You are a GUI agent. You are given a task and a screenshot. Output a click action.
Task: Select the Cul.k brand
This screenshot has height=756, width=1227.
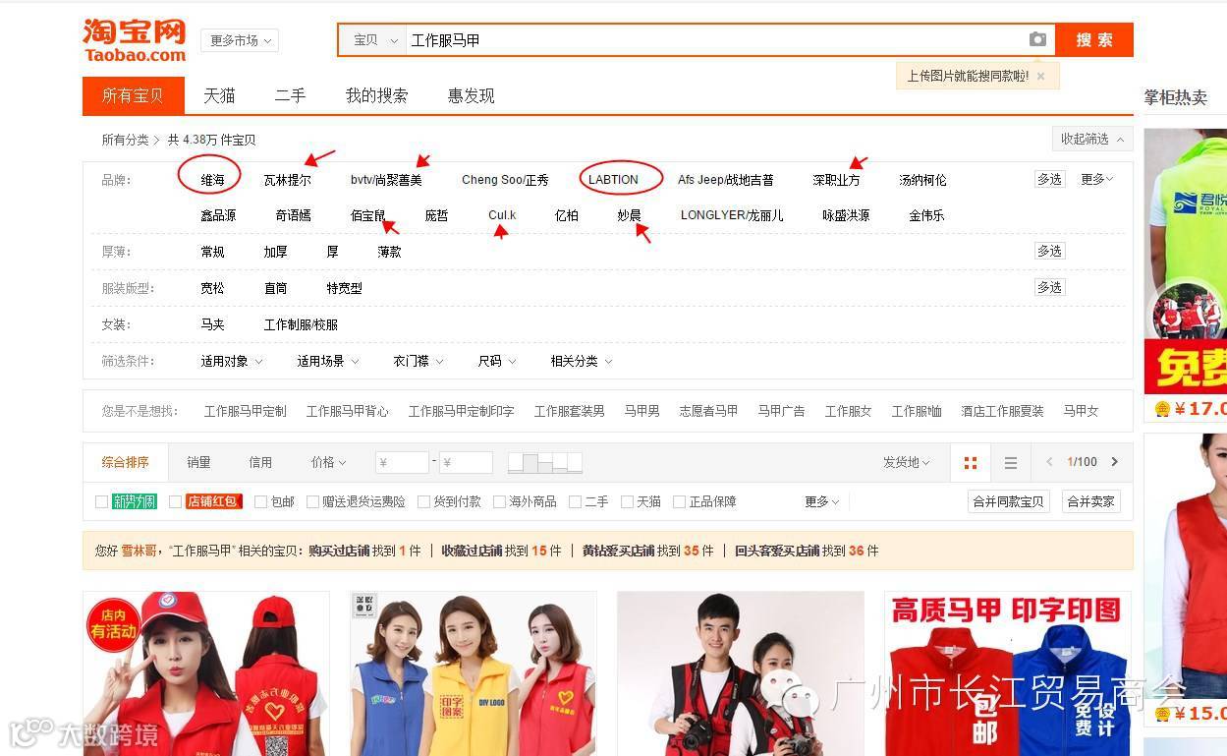(x=502, y=215)
